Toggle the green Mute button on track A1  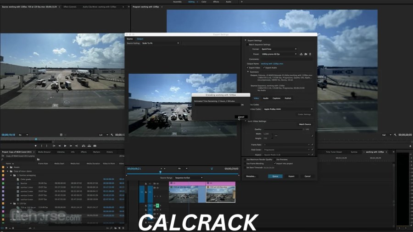[157, 206]
